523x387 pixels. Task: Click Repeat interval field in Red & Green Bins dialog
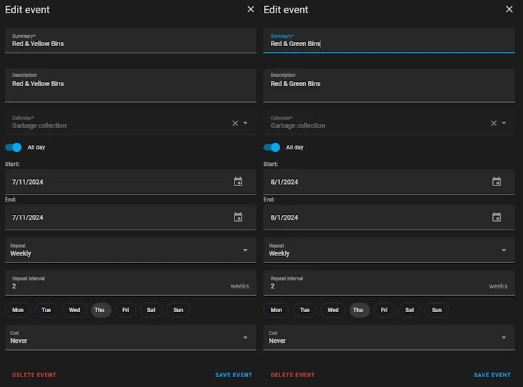click(389, 283)
